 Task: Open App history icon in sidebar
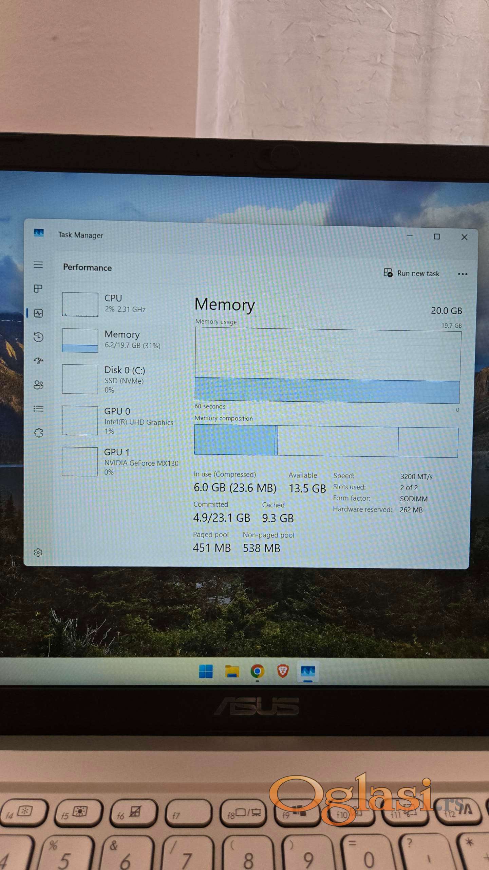(x=38, y=337)
